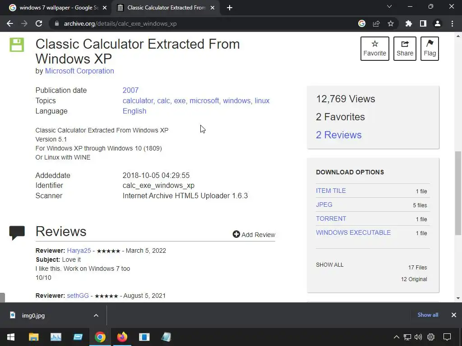Show hidden system tray icons
Screen dimensions: 462x346
(x=397, y=337)
